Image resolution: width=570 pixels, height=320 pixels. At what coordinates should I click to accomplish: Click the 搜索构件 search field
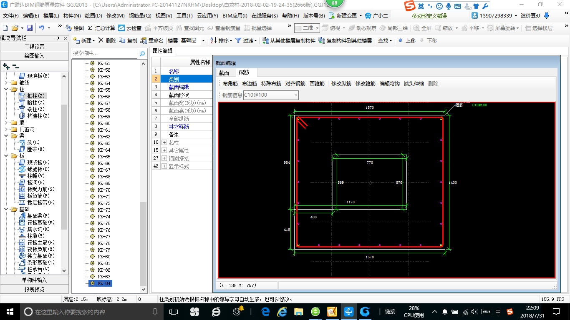point(104,53)
